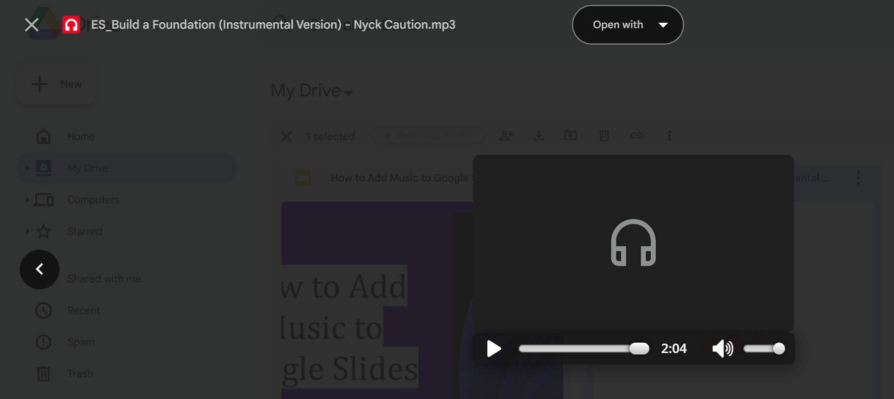Expand the Starred tree arrow
This screenshot has height=399, width=894.
[27, 231]
